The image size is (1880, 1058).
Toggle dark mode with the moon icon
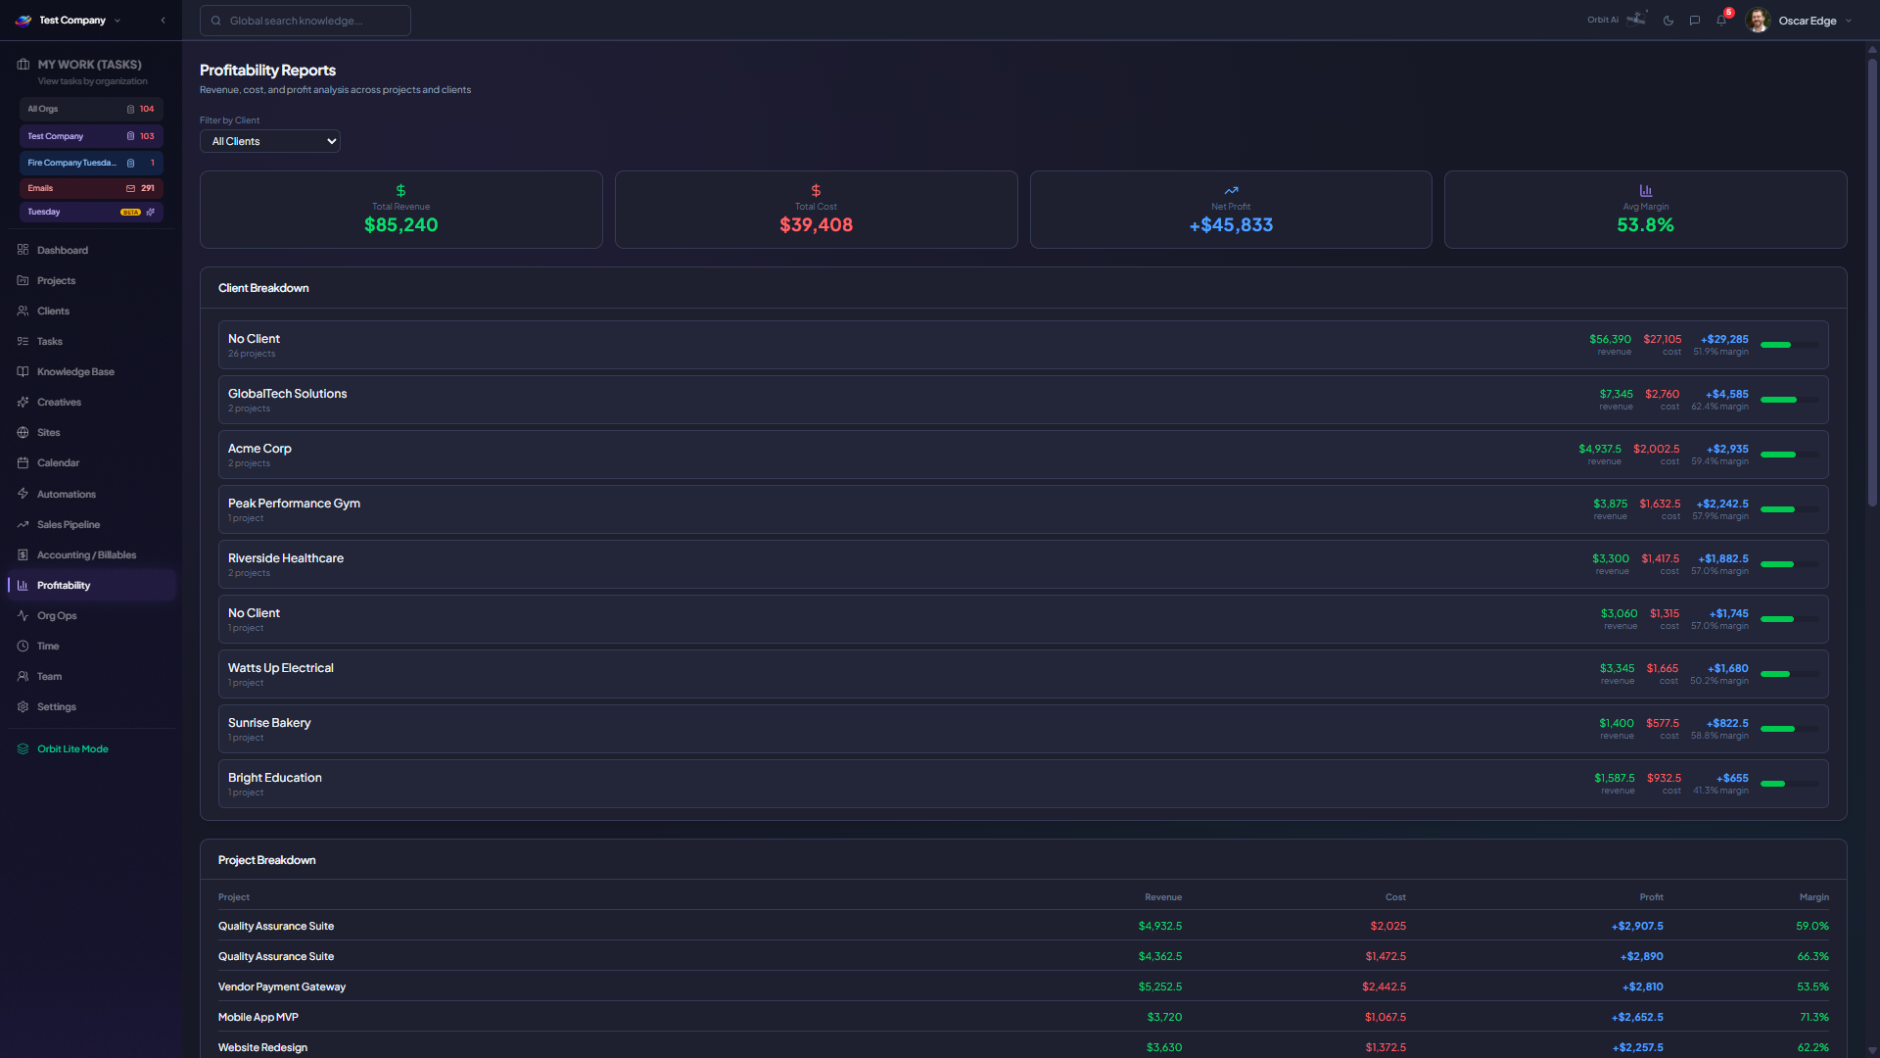1668,21
